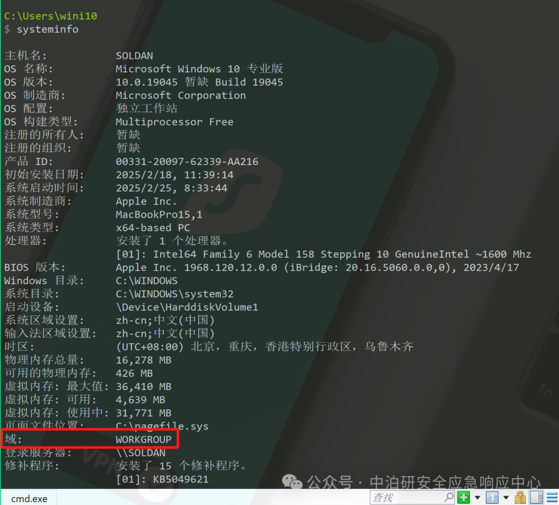Viewport: 559px width, 505px height.
Task: Click the padlock lock-console icon
Action: coord(520,498)
